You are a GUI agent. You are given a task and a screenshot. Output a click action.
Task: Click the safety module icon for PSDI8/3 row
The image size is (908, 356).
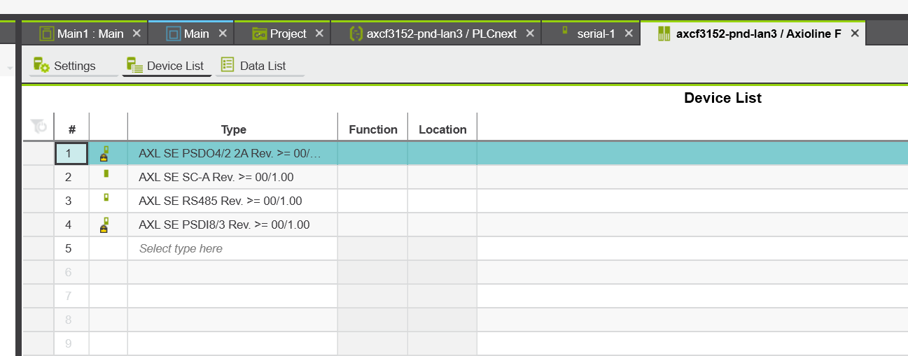(105, 225)
